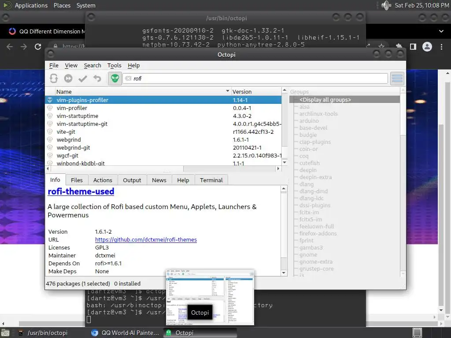Click the QQ World AI Painter taskbar button

[x=126, y=333]
